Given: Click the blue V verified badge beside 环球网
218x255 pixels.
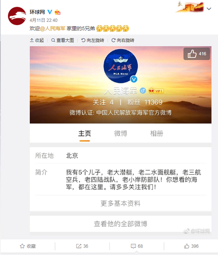Looking at the screenshot, I should pyautogui.click(x=50, y=12).
